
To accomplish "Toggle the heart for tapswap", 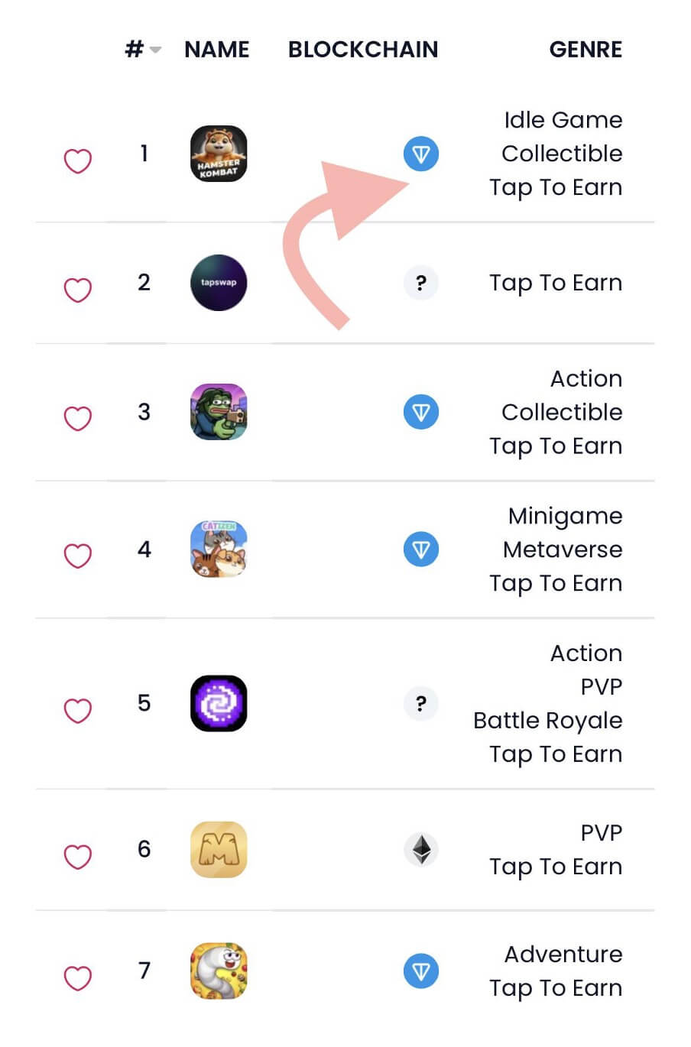I will click(77, 290).
